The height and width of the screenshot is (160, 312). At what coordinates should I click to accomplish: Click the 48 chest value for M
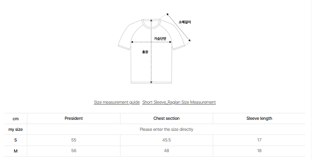tap(166, 151)
